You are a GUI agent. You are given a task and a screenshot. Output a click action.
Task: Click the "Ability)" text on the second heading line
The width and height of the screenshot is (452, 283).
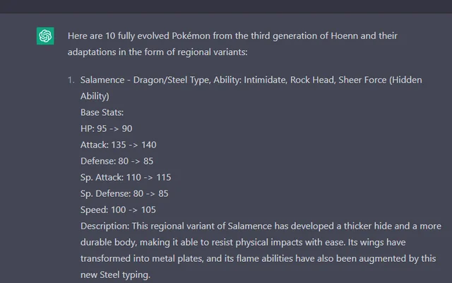[x=95, y=96]
